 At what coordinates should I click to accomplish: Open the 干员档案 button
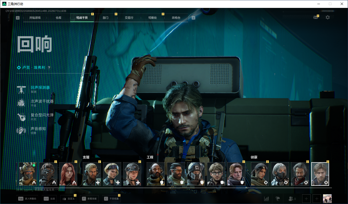pyautogui.click(x=111, y=199)
